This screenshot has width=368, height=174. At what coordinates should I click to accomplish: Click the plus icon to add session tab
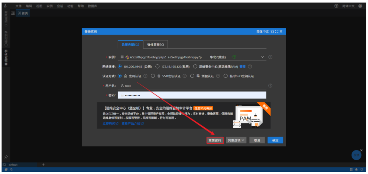tap(43, 165)
